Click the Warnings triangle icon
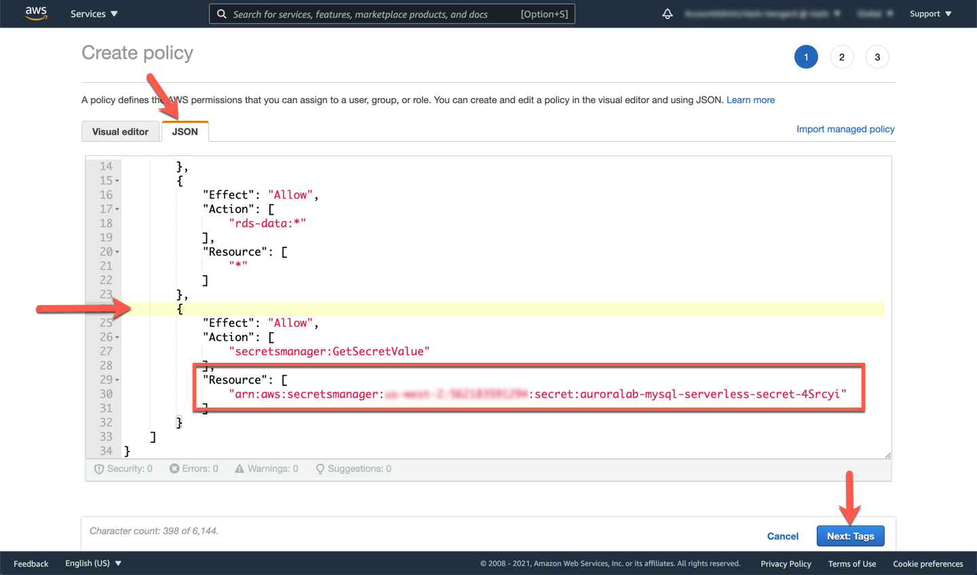Image resolution: width=977 pixels, height=575 pixels. click(240, 469)
